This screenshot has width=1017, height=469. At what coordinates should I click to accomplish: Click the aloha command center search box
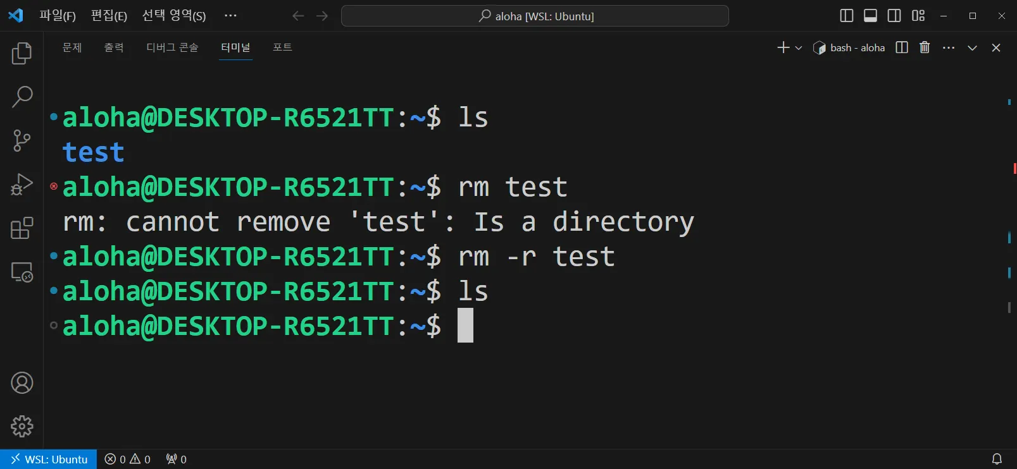pos(535,16)
